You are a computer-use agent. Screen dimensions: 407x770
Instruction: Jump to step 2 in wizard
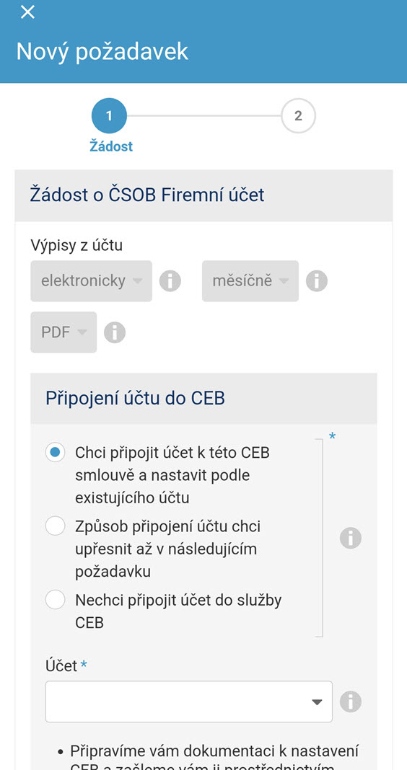298,116
